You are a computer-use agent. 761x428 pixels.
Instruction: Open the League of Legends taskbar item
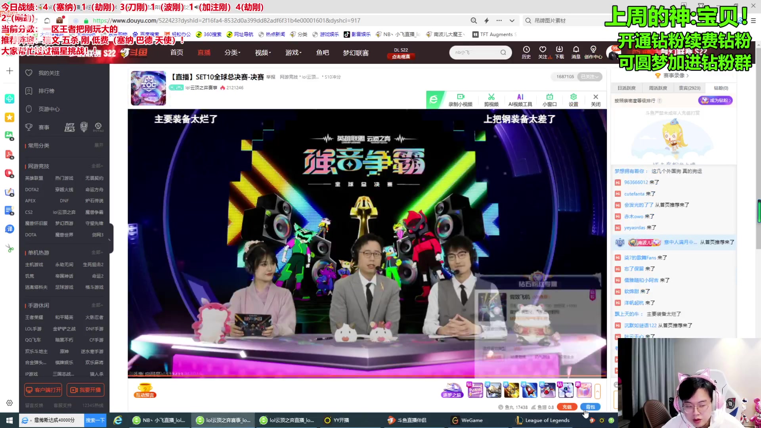coord(542,420)
